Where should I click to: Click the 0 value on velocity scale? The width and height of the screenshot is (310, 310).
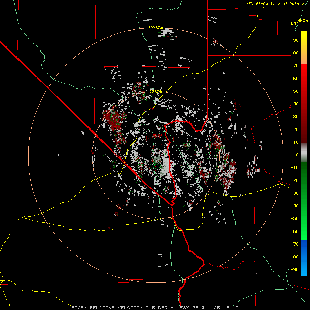coord(297,155)
